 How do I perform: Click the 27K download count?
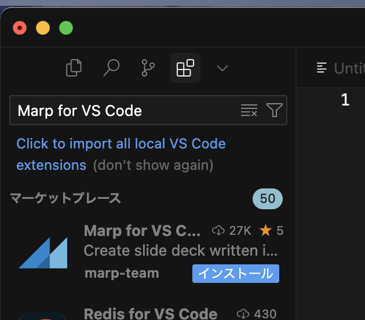point(232,231)
